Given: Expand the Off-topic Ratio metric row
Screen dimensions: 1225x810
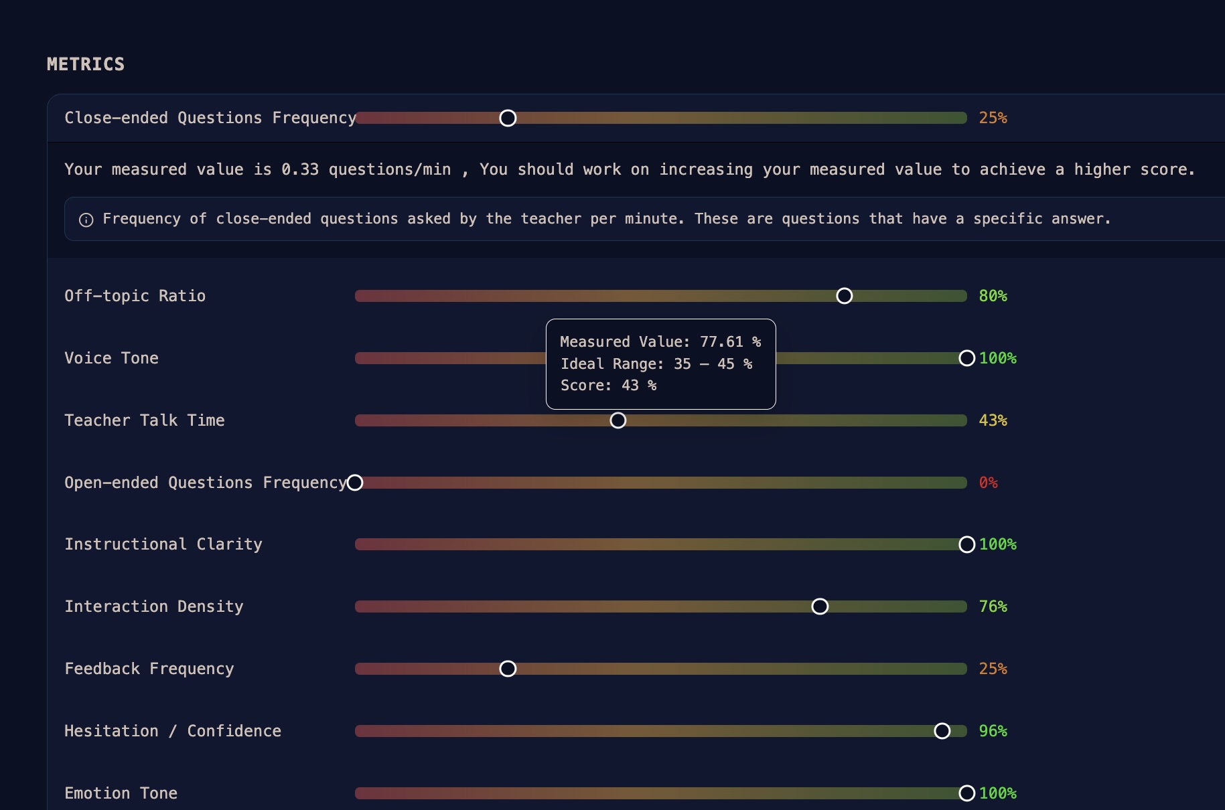Looking at the screenshot, I should 636,296.
